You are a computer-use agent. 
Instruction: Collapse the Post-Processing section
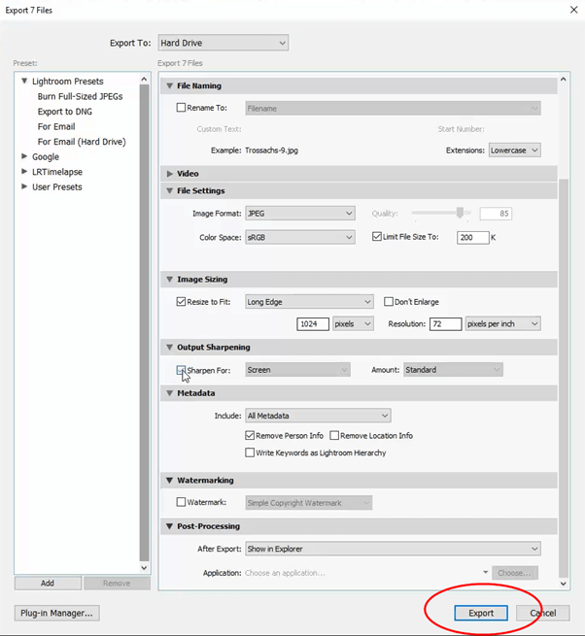[170, 526]
